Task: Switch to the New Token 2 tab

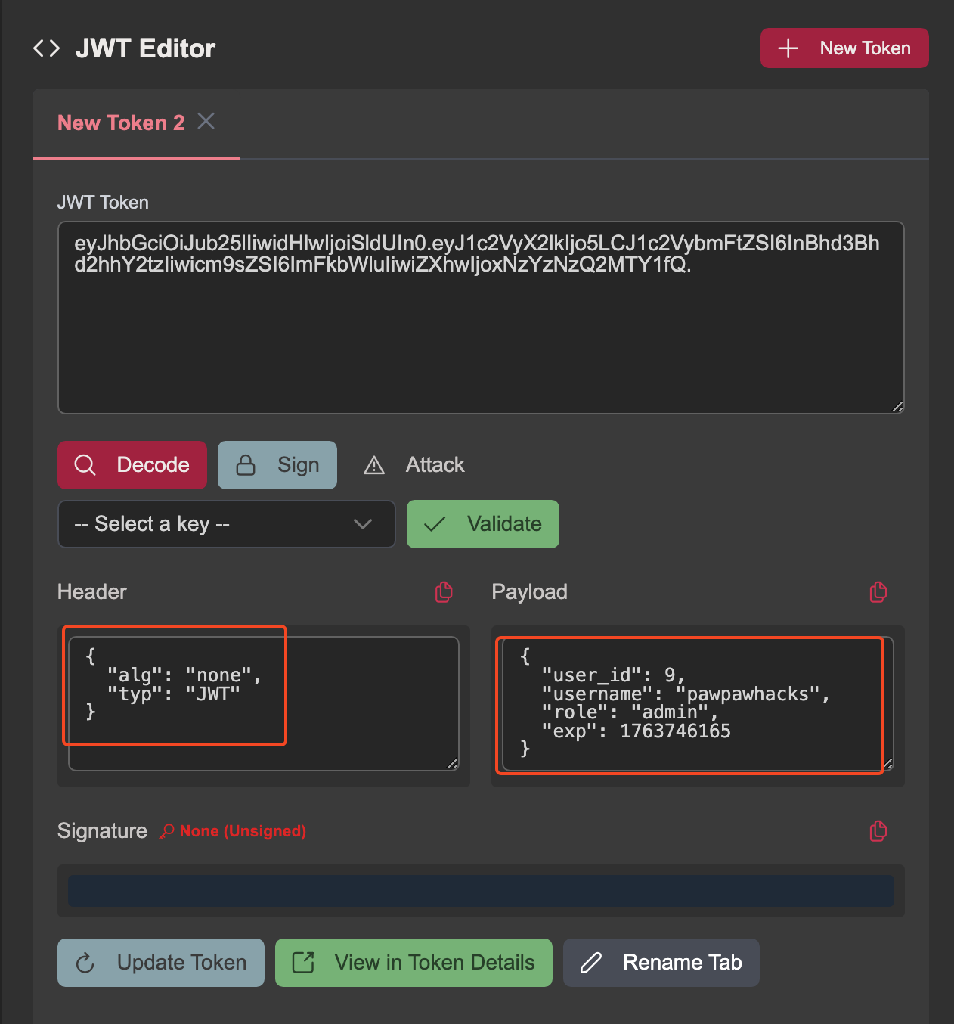Action: coord(121,123)
